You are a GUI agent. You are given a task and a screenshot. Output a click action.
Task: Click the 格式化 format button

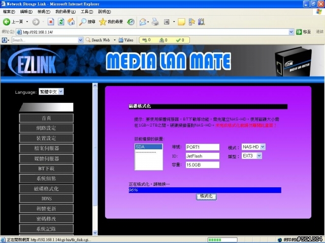[x=206, y=196]
